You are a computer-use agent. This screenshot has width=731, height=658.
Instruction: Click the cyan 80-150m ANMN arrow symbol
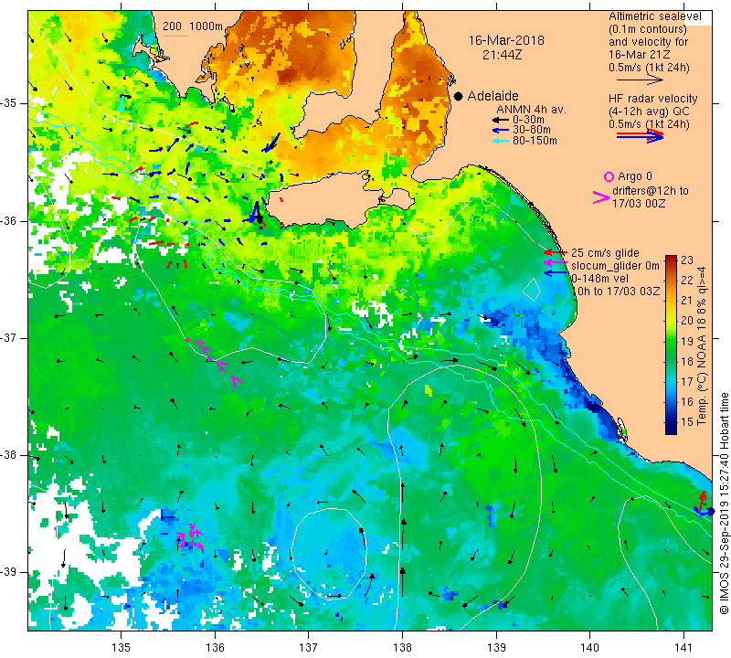pyautogui.click(x=500, y=141)
